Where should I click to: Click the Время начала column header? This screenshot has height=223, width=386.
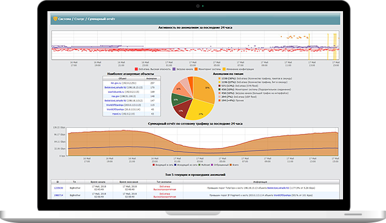click(x=98, y=182)
